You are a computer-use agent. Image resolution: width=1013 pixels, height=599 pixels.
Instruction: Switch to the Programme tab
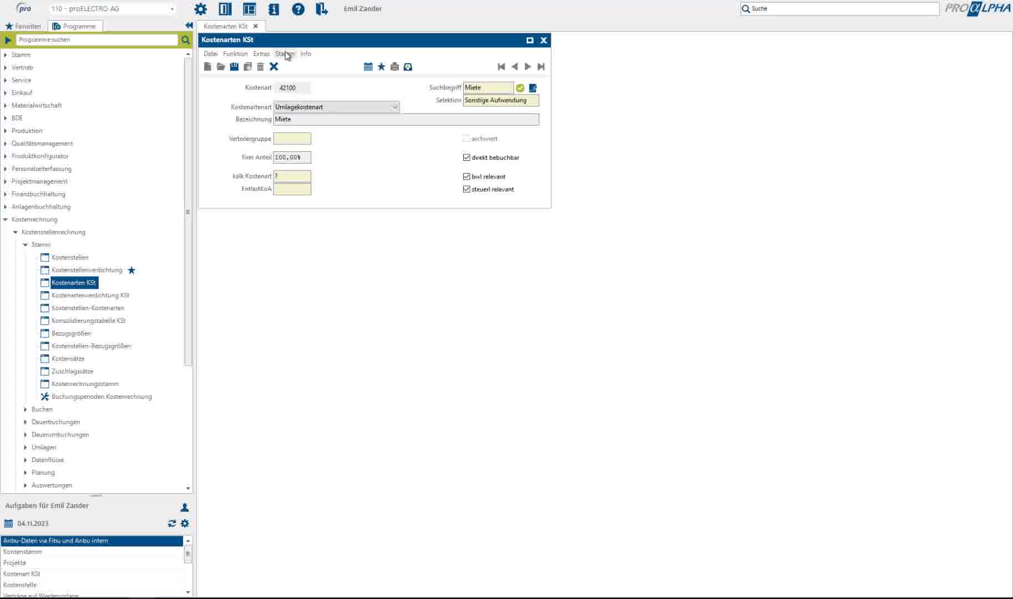click(x=74, y=26)
